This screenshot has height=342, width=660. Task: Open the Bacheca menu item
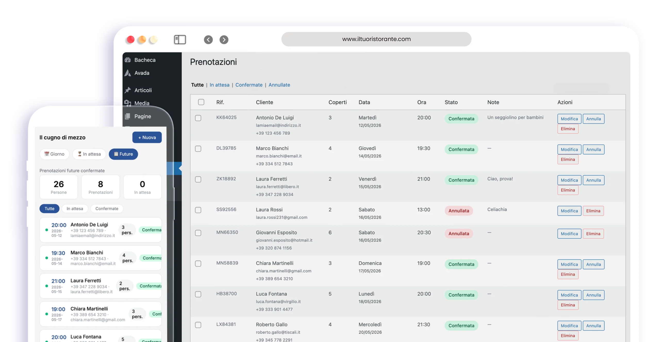tap(145, 60)
